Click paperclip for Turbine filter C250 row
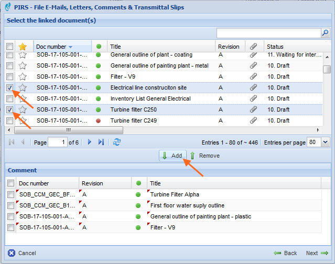Viewport: 335px width, 264px height. tap(253, 109)
